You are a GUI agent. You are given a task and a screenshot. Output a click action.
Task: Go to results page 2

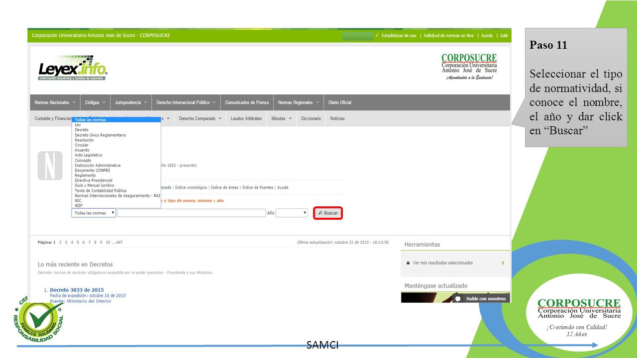click(x=60, y=242)
